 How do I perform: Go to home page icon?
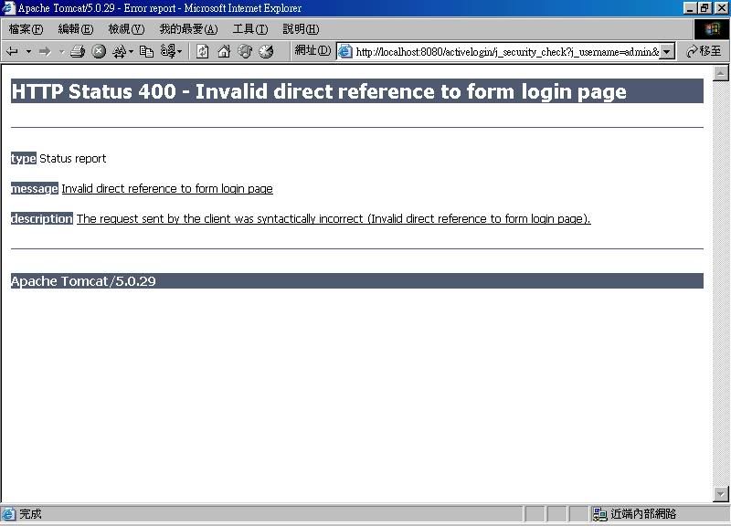coord(224,51)
